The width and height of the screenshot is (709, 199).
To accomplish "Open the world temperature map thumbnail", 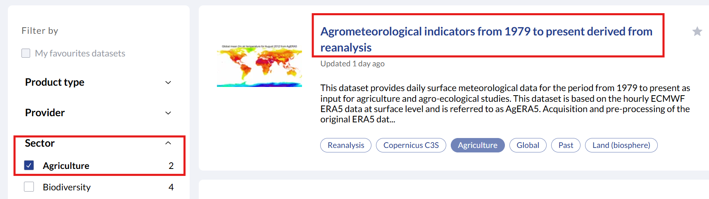I will coord(259,66).
